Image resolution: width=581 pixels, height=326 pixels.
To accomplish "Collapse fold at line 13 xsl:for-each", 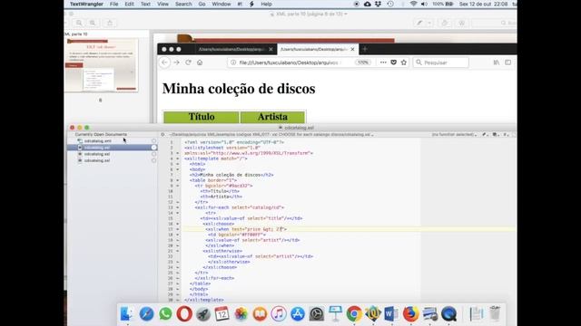I will pos(178,207).
